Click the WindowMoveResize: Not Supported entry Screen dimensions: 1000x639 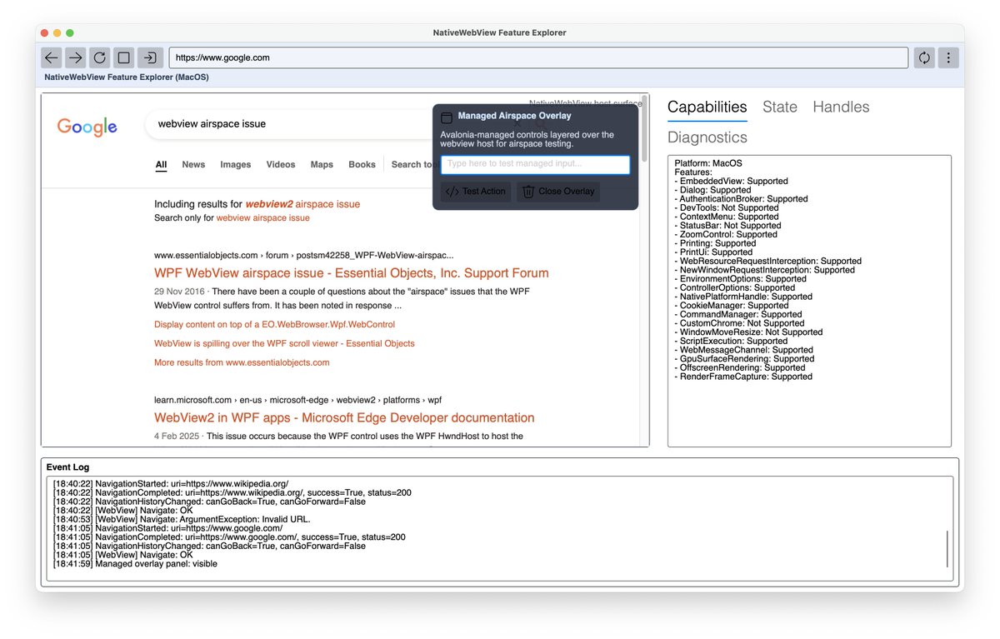748,332
